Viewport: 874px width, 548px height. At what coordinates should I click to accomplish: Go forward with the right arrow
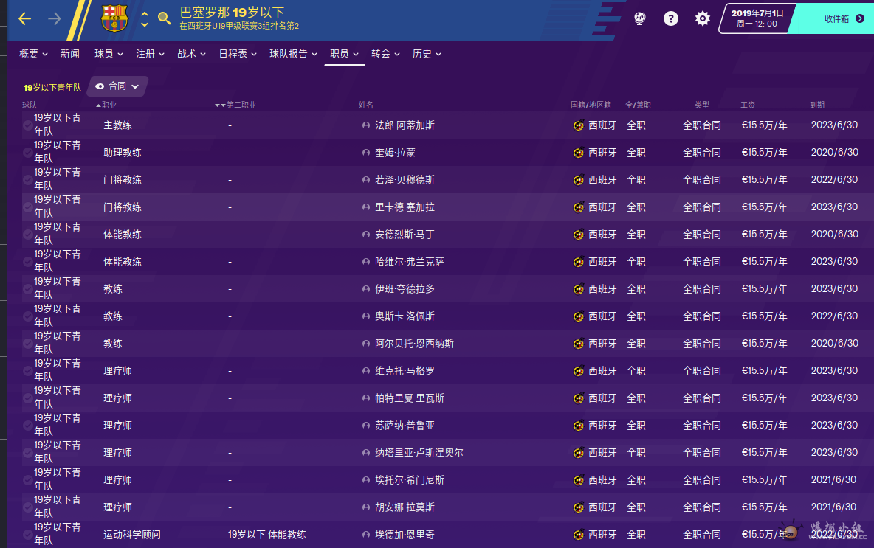tap(54, 19)
